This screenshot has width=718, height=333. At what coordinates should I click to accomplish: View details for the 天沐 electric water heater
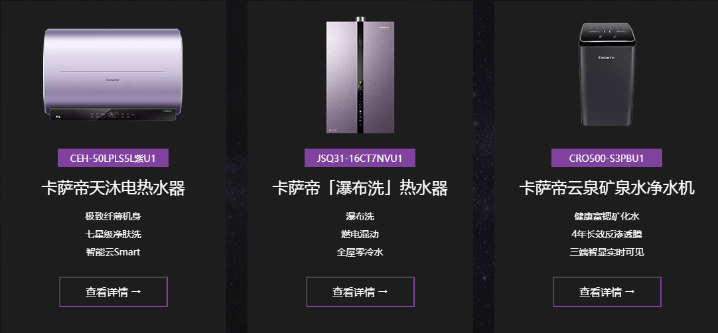113,292
